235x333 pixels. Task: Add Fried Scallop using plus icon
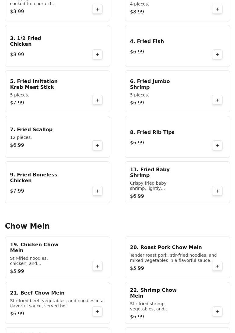tap(97, 146)
